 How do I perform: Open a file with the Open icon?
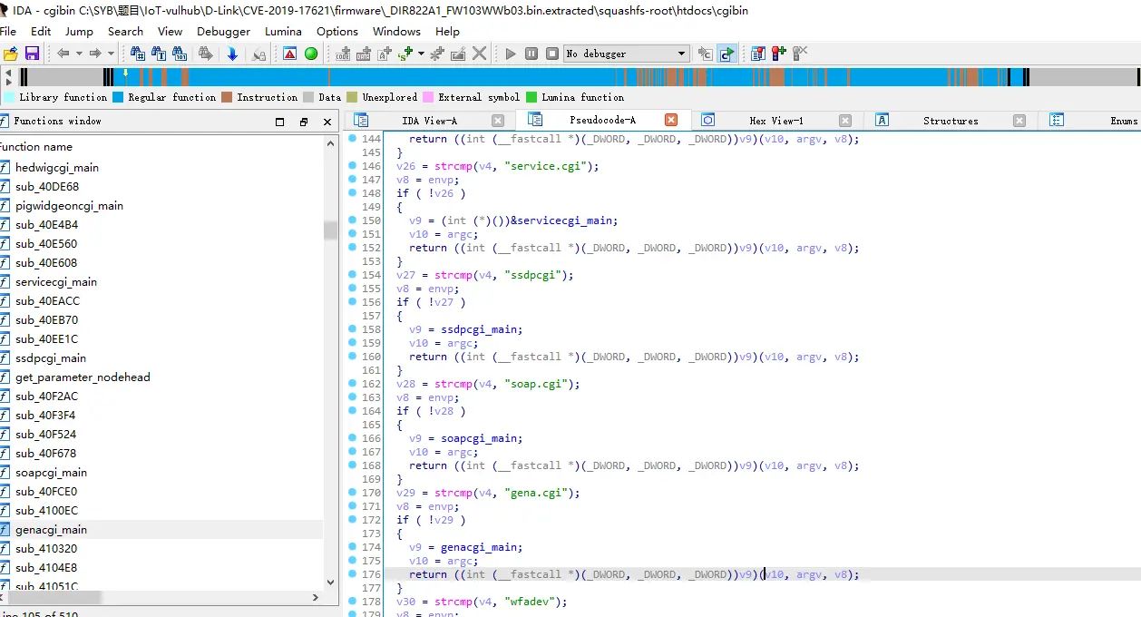10,54
